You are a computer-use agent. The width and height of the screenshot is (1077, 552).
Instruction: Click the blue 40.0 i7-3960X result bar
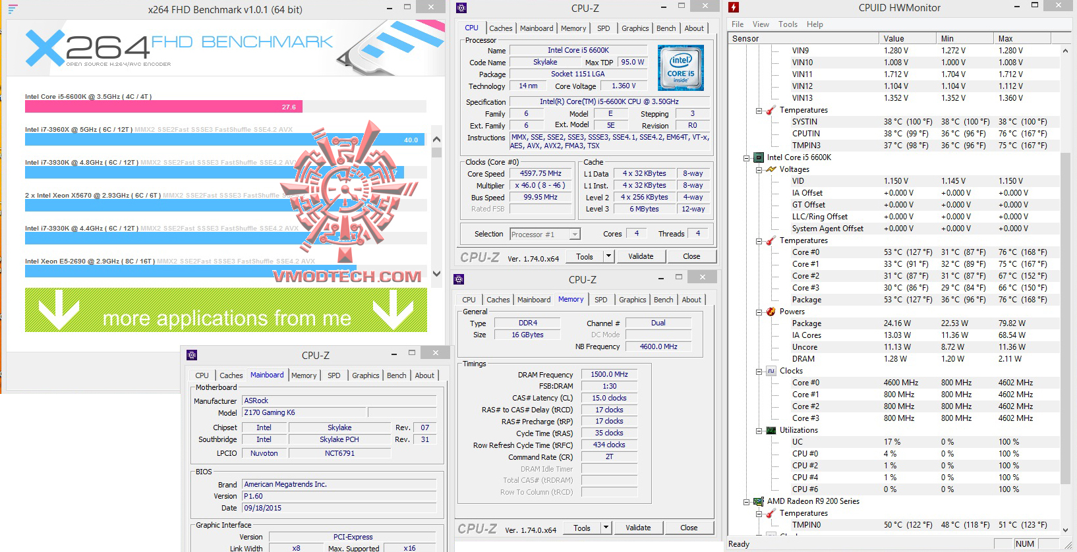225,140
